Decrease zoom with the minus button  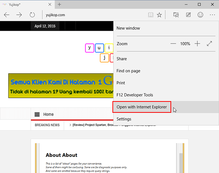point(173,44)
